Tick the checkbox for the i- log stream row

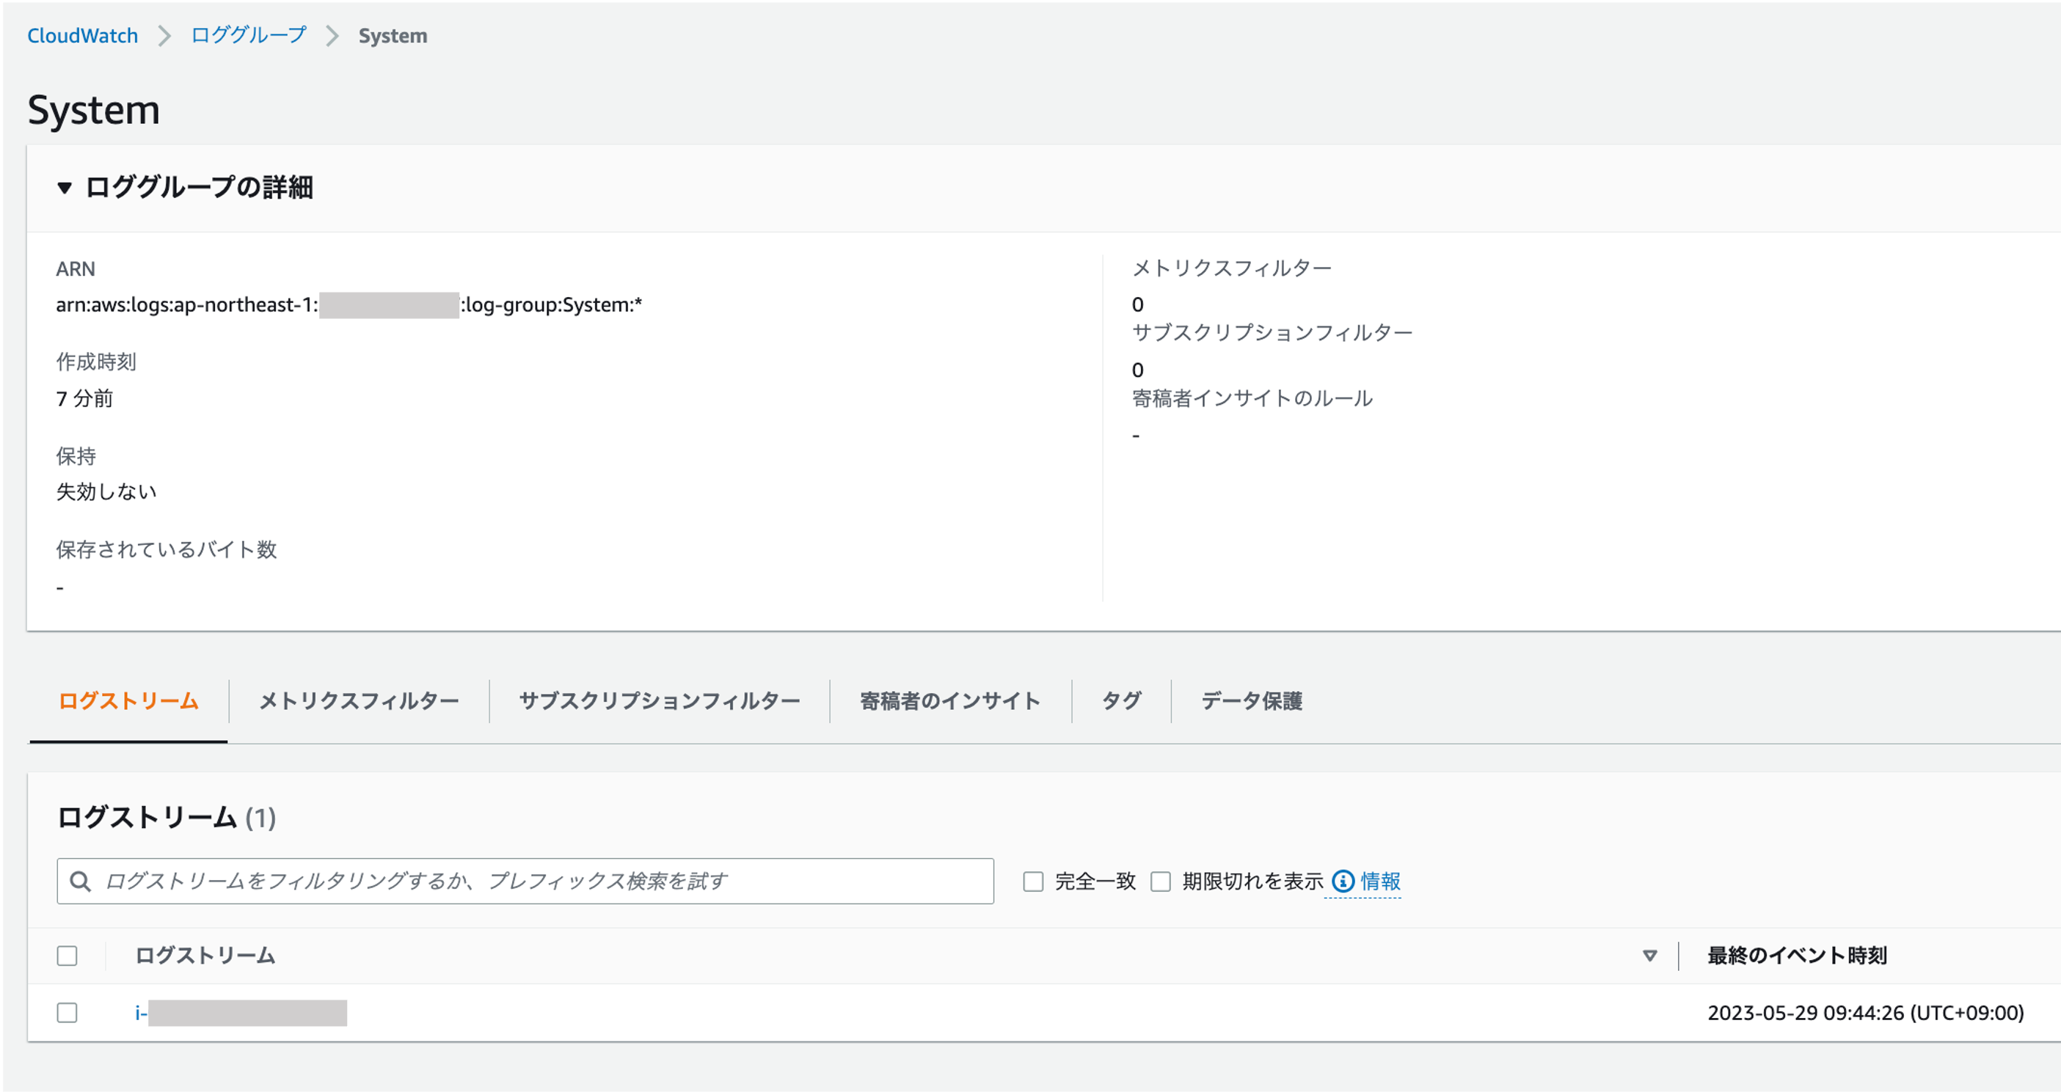pyautogui.click(x=68, y=1013)
